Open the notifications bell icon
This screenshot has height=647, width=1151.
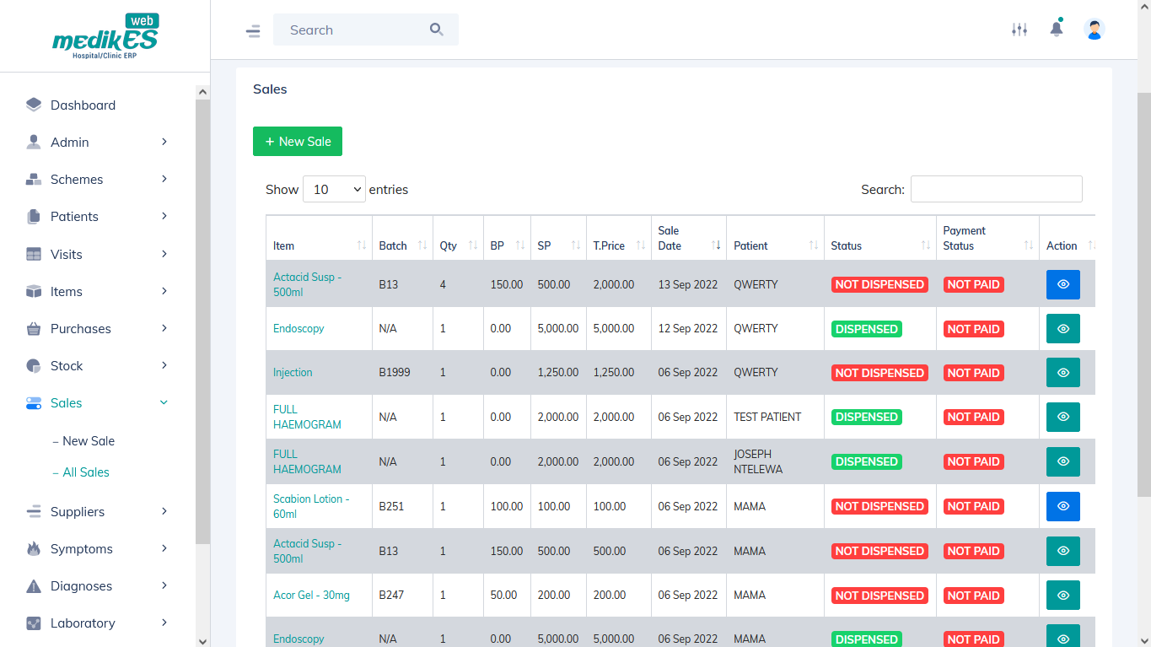1057,29
